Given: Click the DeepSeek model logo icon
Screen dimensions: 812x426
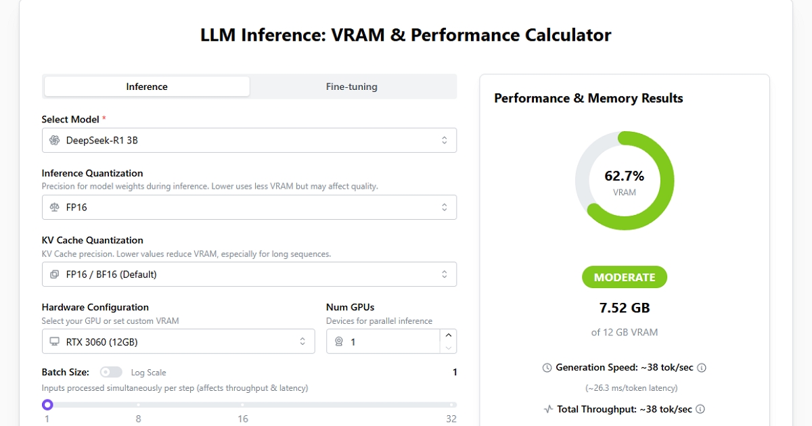Looking at the screenshot, I should click(55, 140).
